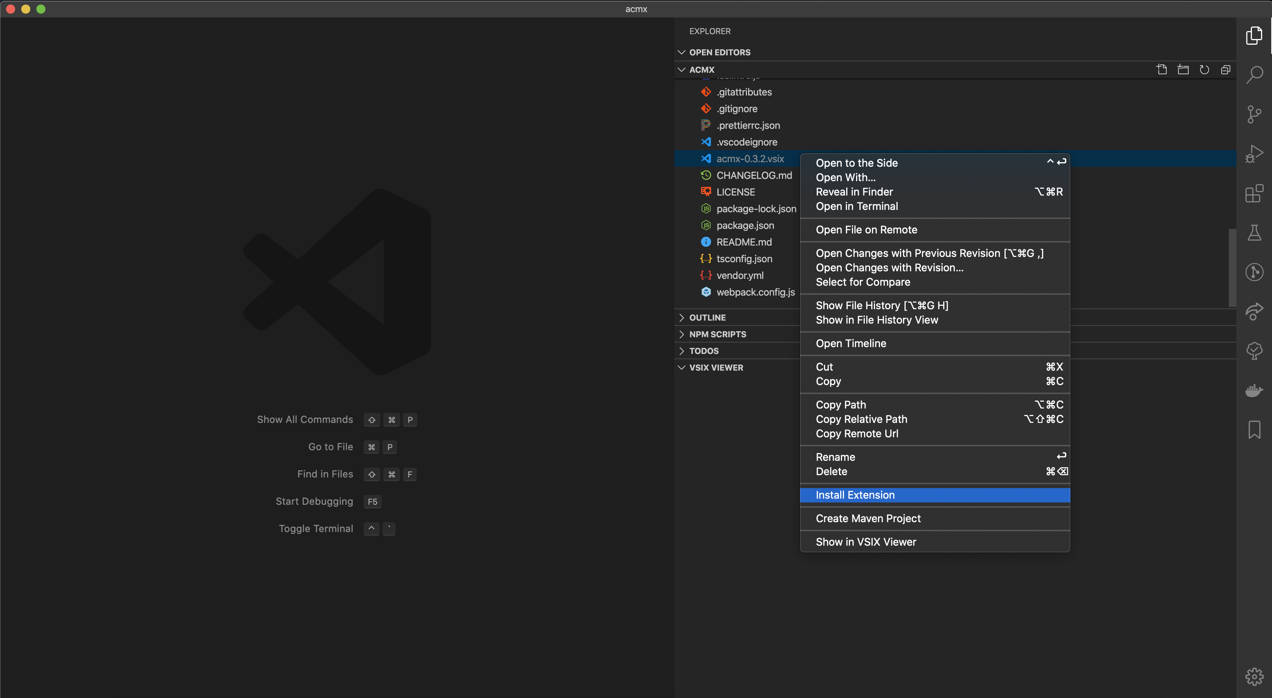Open the Source Control view icon
1272x698 pixels.
pos(1254,114)
